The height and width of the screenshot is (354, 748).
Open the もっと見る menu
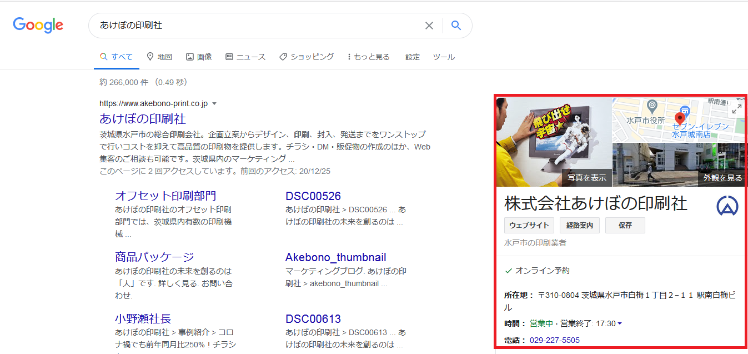pos(369,57)
